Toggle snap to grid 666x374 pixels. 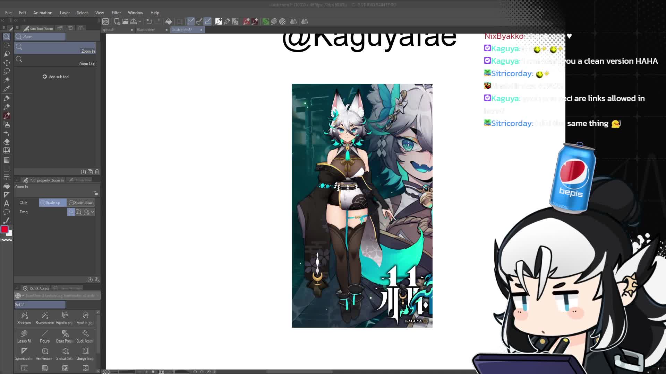(208, 21)
